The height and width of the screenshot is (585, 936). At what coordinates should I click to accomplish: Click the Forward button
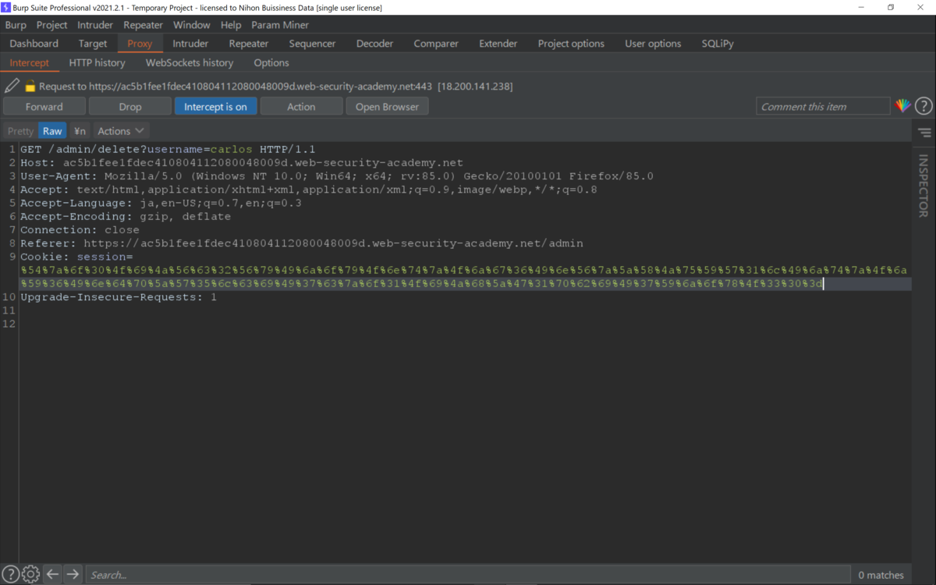[44, 107]
